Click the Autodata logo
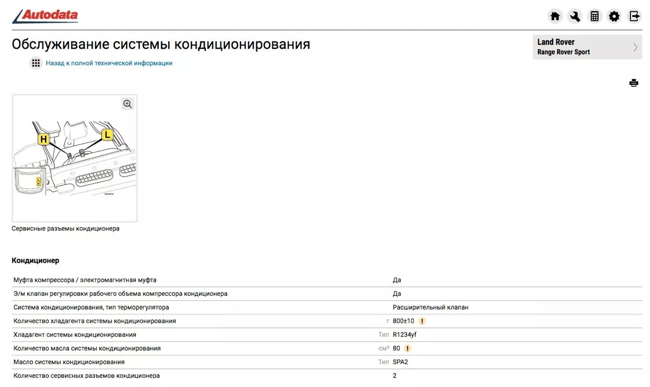 point(45,16)
